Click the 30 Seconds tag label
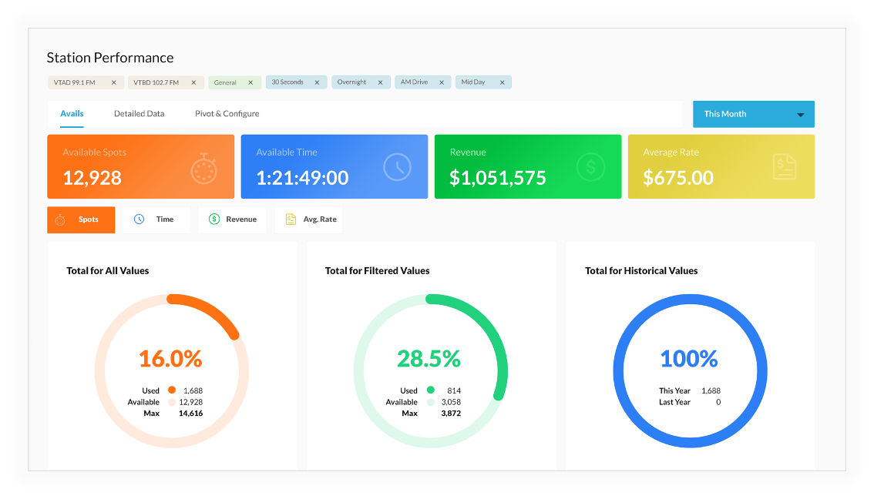The width and height of the screenshot is (874, 499). tap(287, 82)
